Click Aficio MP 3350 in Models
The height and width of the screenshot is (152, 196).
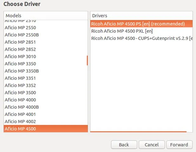pyautogui.click(x=20, y=64)
